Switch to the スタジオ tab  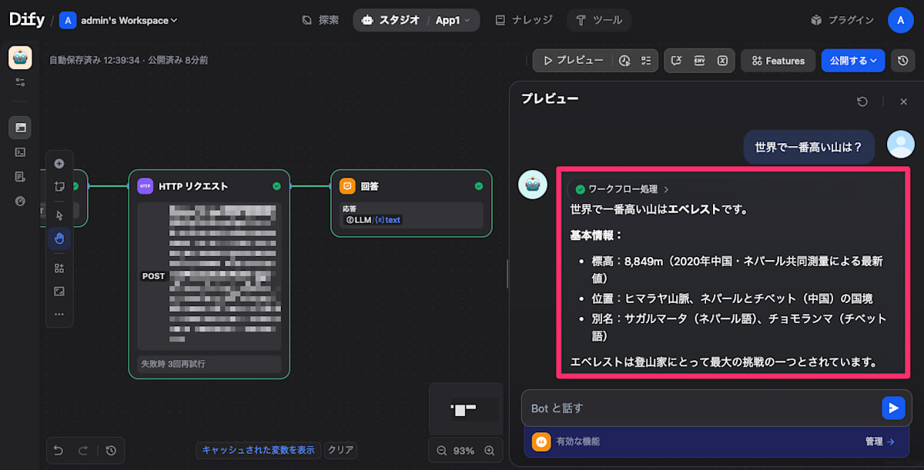click(390, 20)
